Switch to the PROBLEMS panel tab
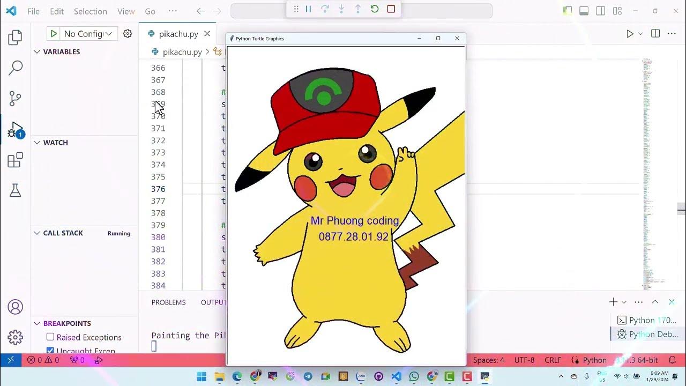Image resolution: width=686 pixels, height=386 pixels. [168, 302]
